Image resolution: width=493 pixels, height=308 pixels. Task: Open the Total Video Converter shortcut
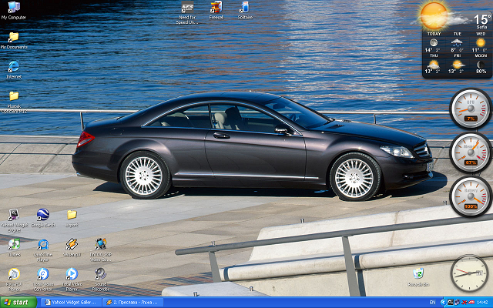[x=43, y=273]
